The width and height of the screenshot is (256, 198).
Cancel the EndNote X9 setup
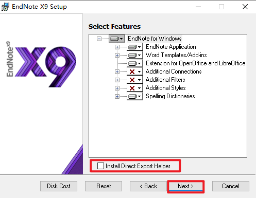231,186
